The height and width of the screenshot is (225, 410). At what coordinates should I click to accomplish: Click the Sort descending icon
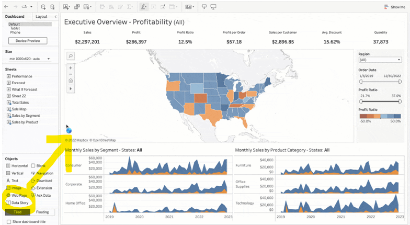120,7
